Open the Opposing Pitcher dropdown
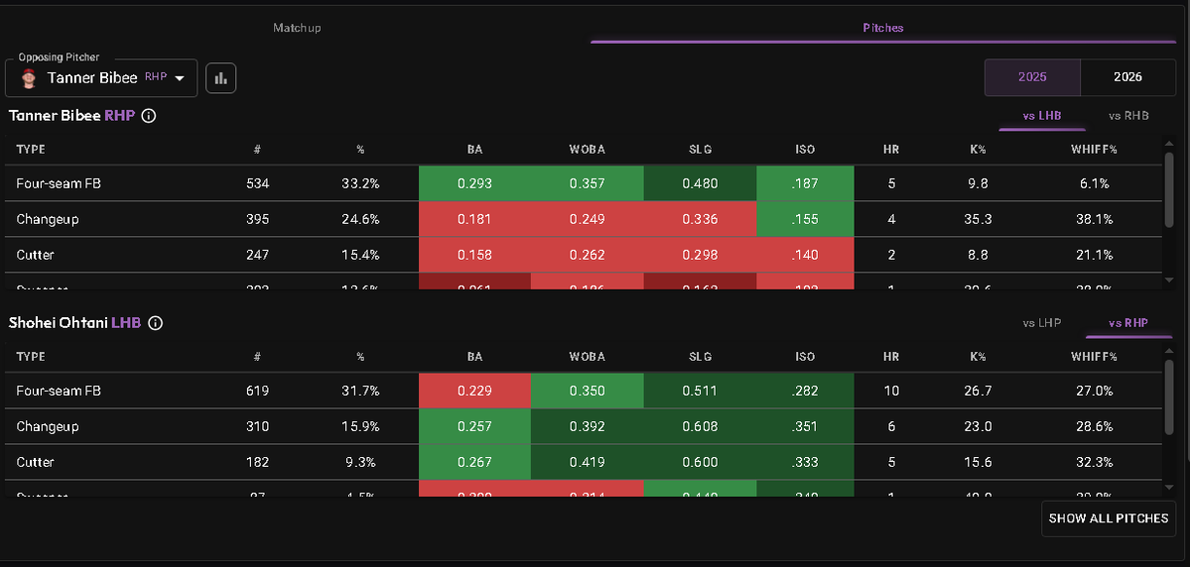This screenshot has height=567, width=1190. point(101,78)
